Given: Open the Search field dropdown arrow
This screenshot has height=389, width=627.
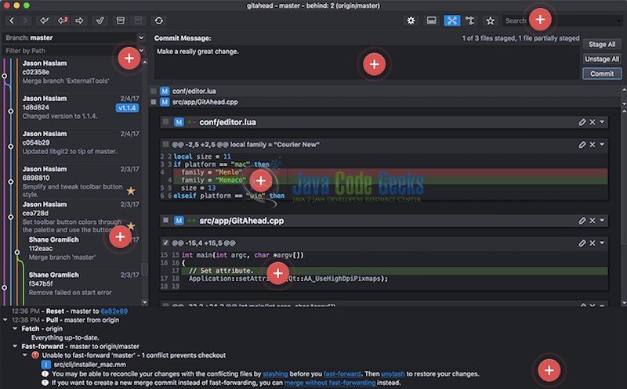Looking at the screenshot, I should tap(619, 21).
